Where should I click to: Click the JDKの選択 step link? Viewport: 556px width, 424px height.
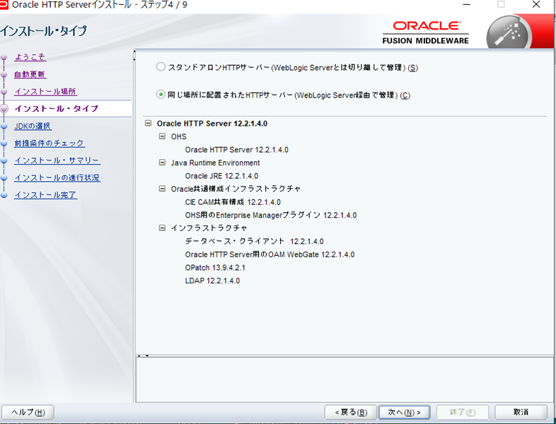[x=33, y=126]
